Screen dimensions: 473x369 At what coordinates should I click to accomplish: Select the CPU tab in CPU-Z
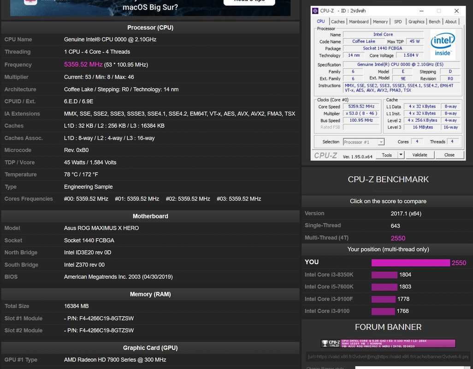pos(321,21)
